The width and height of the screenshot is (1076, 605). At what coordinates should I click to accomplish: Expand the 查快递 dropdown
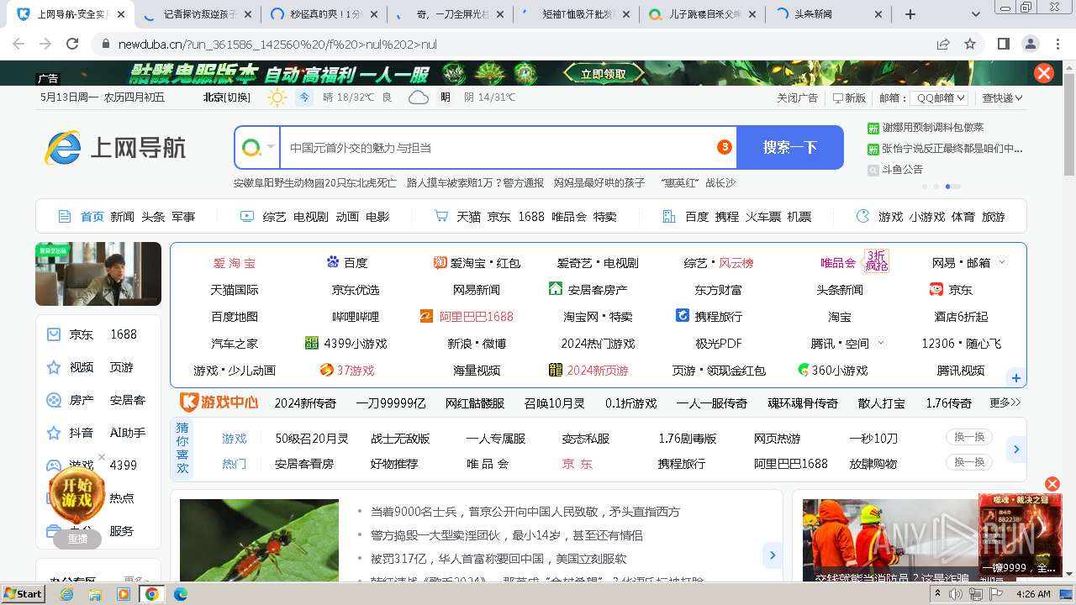click(x=1002, y=97)
